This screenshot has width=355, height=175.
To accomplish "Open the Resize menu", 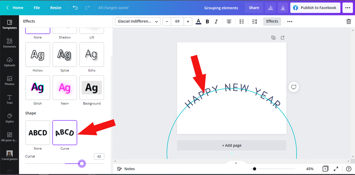I will coord(56,8).
